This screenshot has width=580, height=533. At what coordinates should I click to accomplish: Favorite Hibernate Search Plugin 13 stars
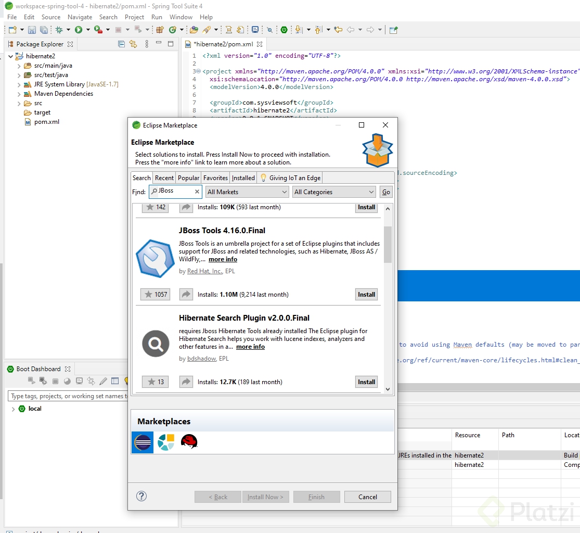pyautogui.click(x=156, y=382)
